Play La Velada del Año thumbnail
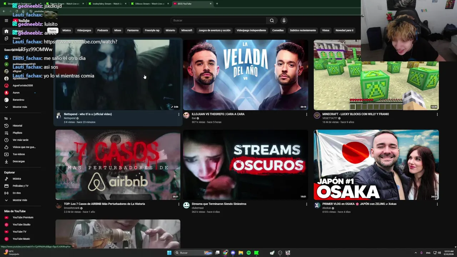This screenshot has width=457, height=257. tap(246, 75)
